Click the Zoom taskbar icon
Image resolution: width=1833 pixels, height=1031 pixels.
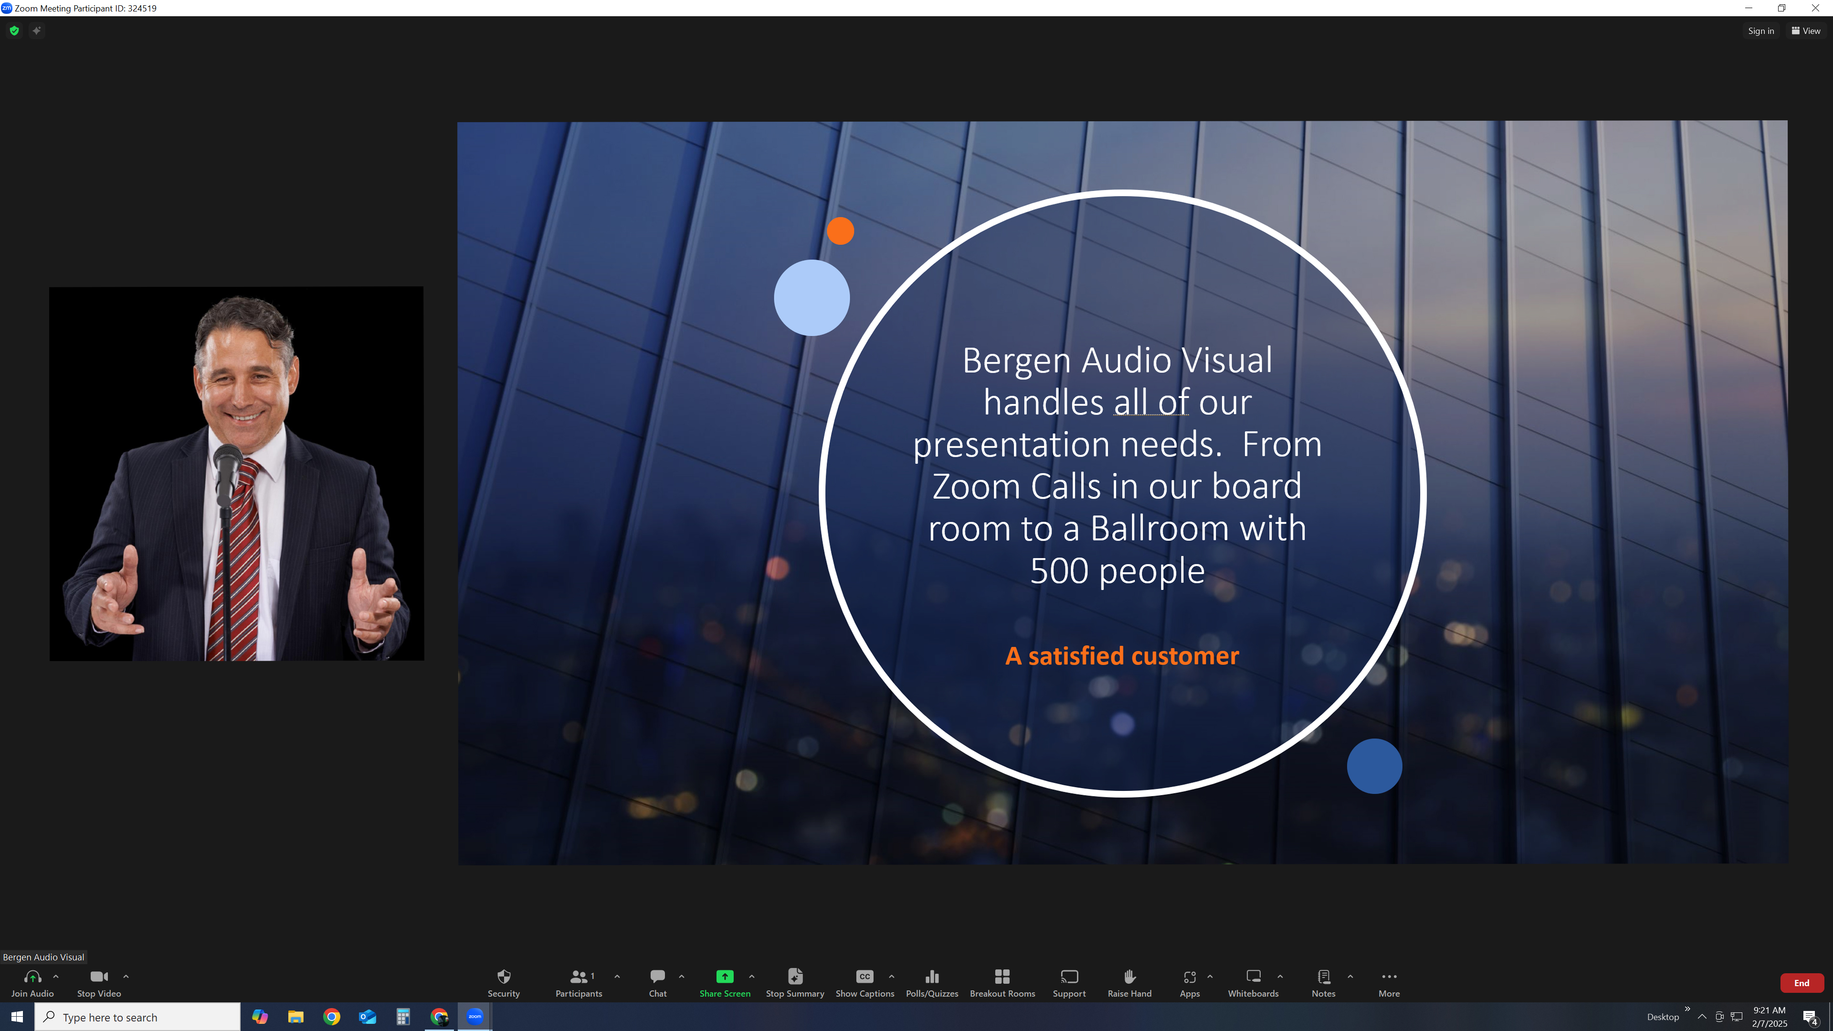coord(474,1017)
